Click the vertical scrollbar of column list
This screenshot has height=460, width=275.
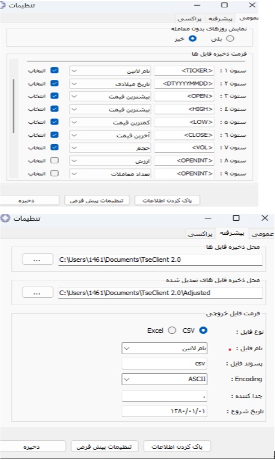coord(14,106)
